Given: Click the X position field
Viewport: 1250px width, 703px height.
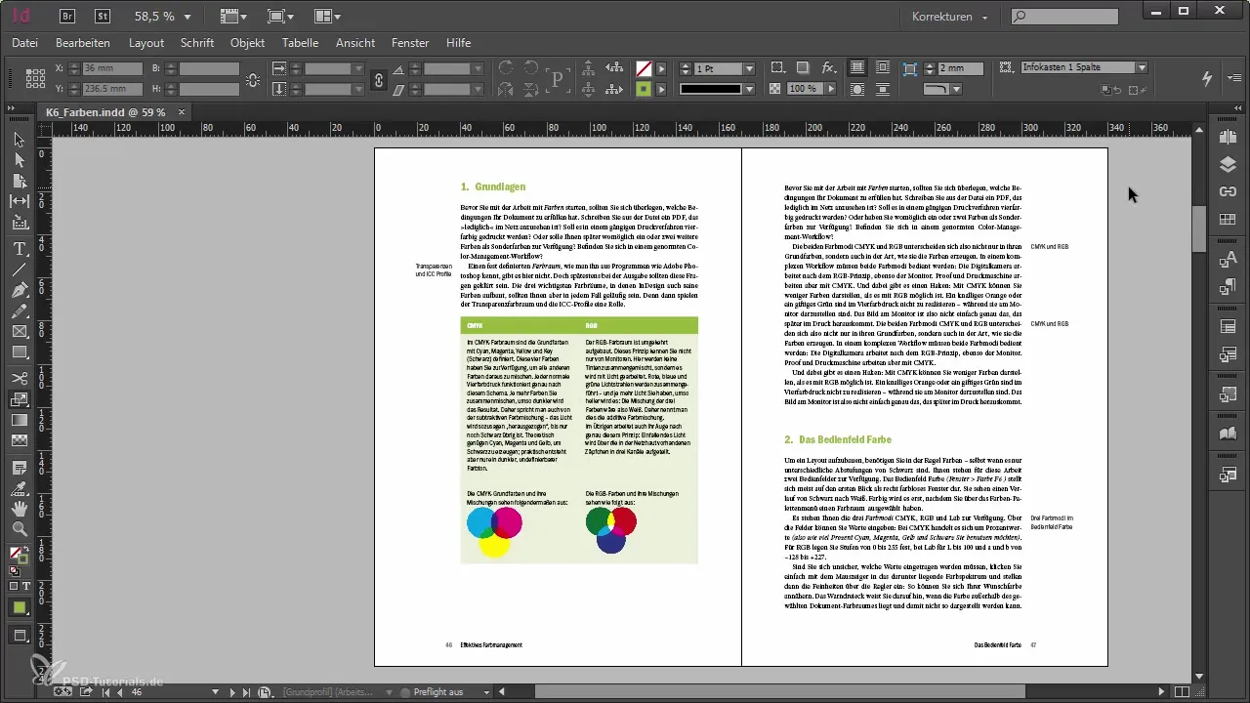Looking at the screenshot, I should pyautogui.click(x=111, y=68).
